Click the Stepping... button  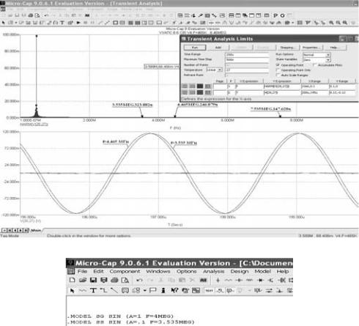287,48
